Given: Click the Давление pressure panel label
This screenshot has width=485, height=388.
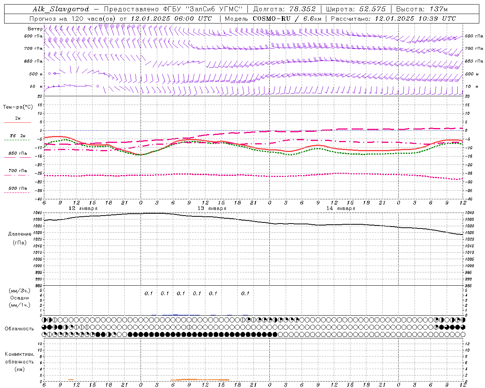Looking at the screenshot, I should click(x=19, y=234).
